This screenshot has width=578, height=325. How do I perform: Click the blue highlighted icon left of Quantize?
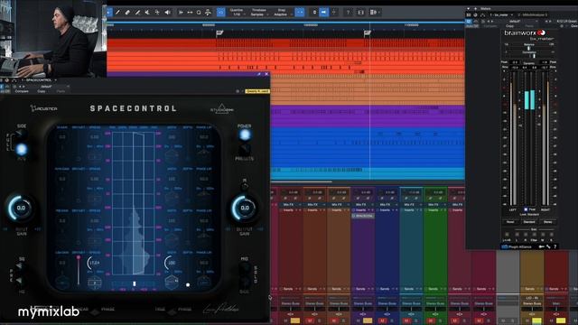[220, 12]
